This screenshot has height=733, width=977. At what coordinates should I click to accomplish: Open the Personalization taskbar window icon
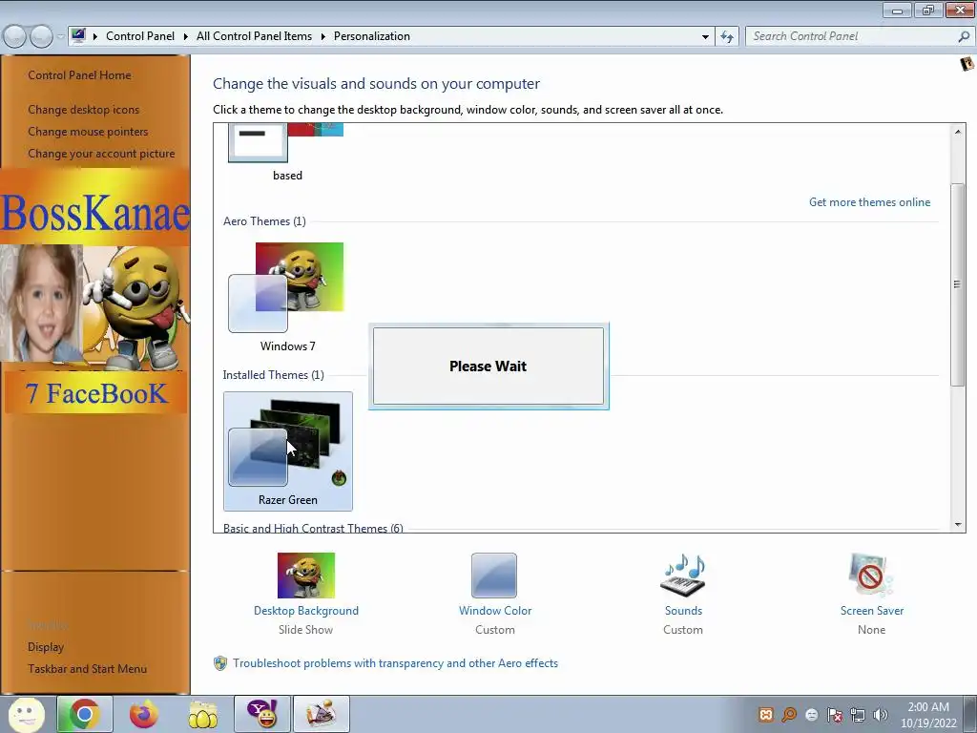click(322, 714)
